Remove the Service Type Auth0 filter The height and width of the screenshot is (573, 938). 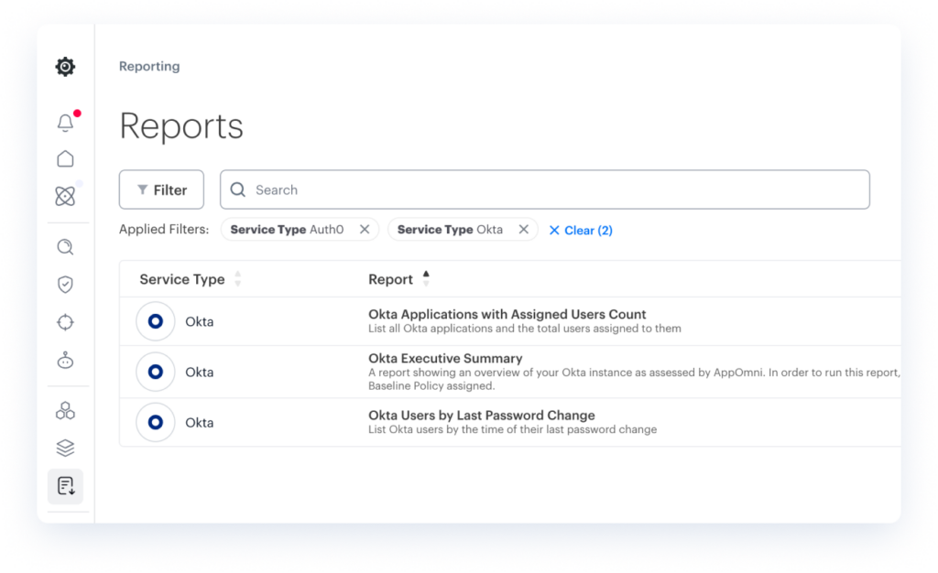(x=365, y=230)
